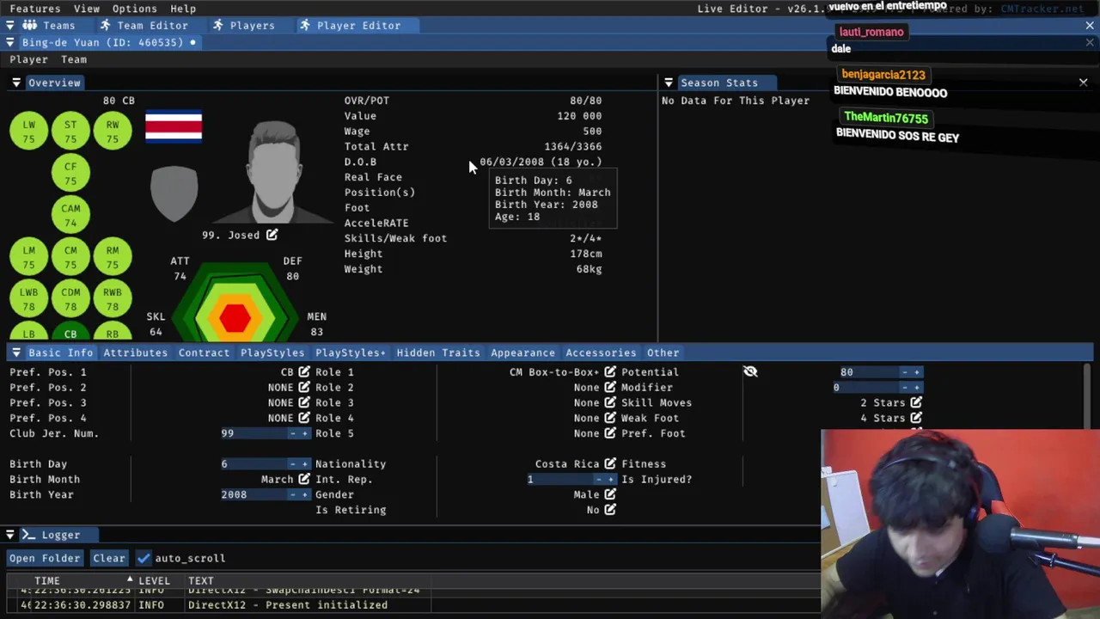Toggle the auto_scroll checkbox

tap(144, 559)
